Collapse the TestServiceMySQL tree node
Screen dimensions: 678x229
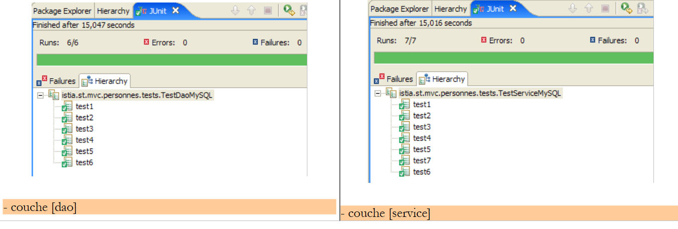[378, 93]
